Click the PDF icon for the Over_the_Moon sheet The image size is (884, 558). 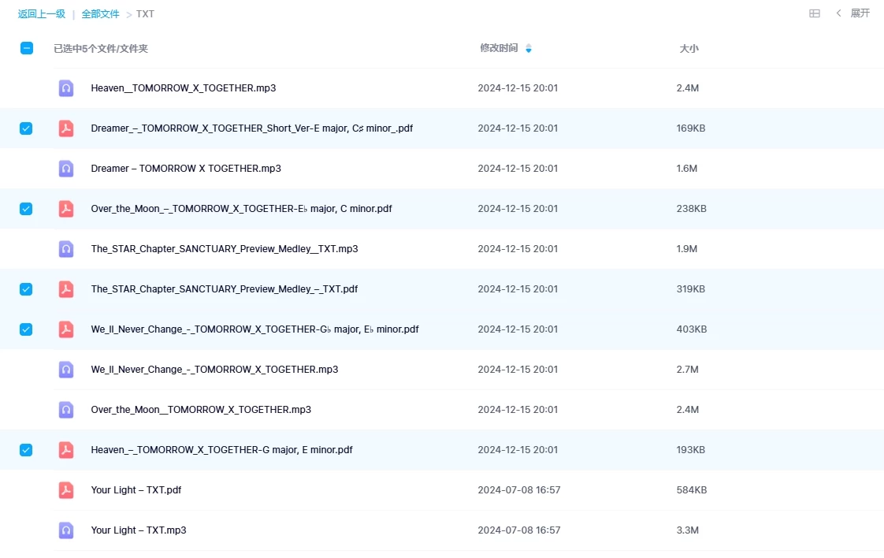pos(66,209)
